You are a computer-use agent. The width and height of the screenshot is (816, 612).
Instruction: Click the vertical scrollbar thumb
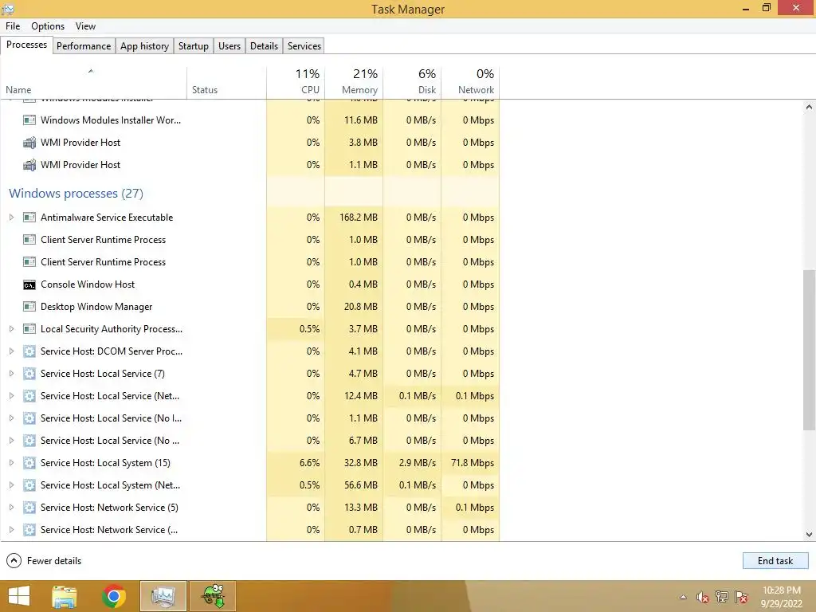pos(809,350)
